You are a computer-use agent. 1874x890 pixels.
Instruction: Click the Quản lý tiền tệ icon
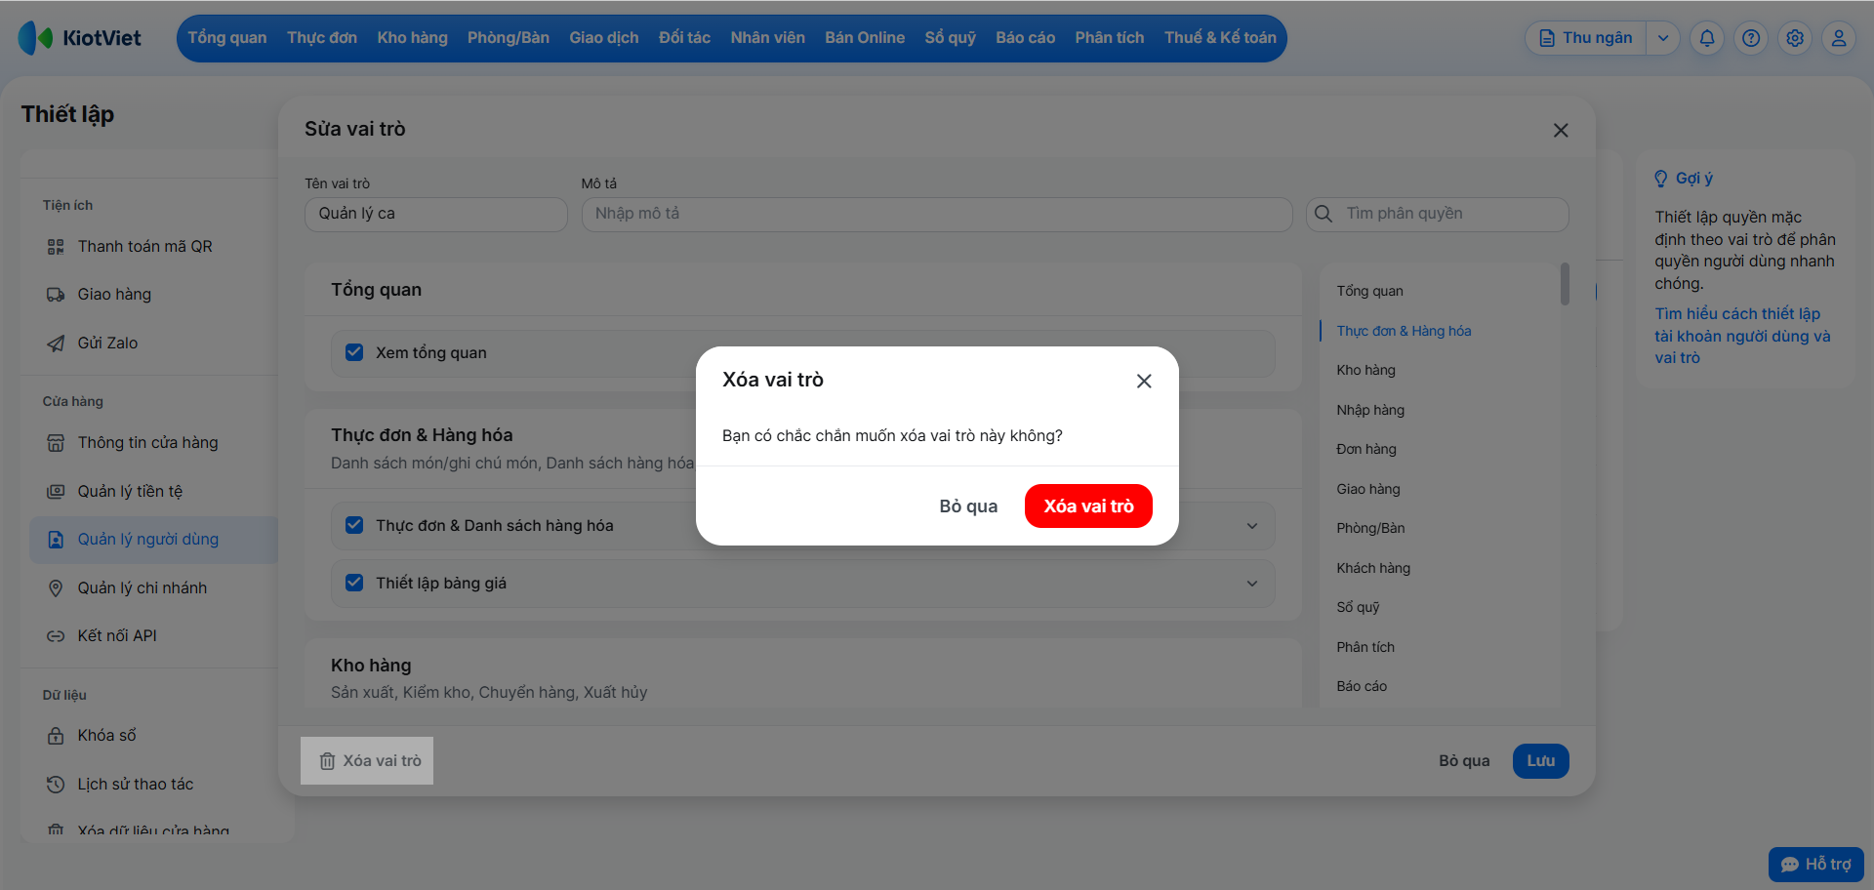pyautogui.click(x=56, y=492)
